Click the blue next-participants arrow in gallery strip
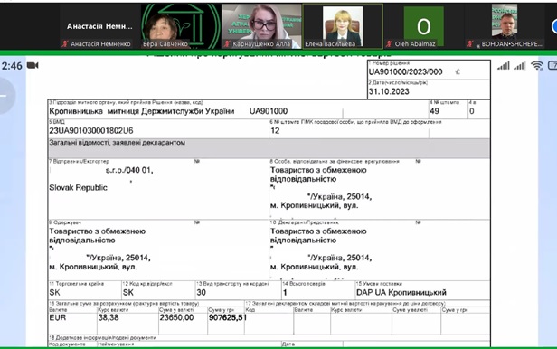Image resolution: width=557 pixels, height=349 pixels. [x=554, y=26]
